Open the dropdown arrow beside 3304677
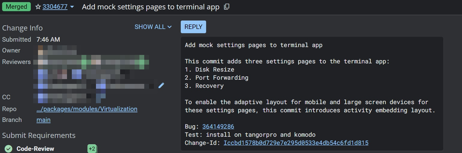Screen dimensions: 462x153 [x=72, y=7]
